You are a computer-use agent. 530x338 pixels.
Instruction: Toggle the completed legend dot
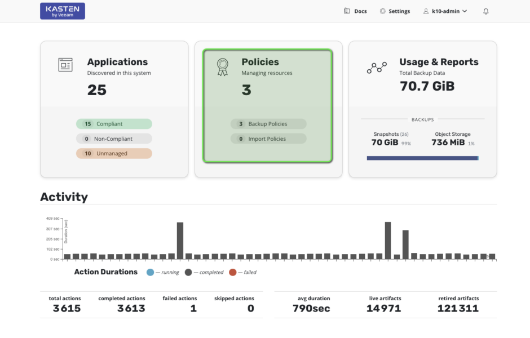point(188,272)
